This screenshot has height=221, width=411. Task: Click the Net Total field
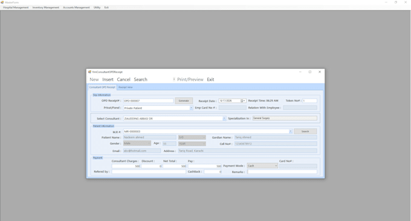[x=175, y=166]
